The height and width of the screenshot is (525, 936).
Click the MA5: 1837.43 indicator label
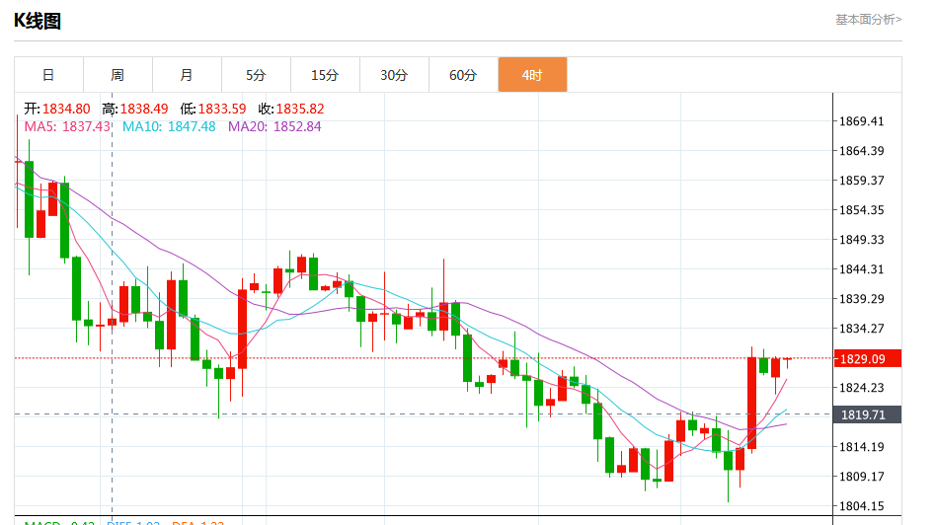click(67, 126)
